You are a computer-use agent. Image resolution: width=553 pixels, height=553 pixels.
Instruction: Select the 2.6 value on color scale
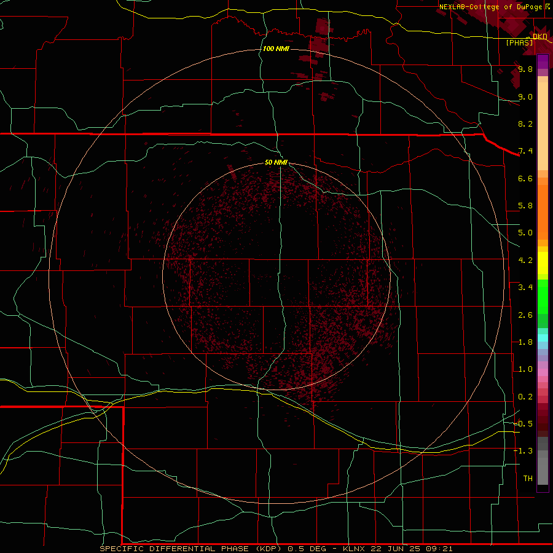click(x=525, y=315)
